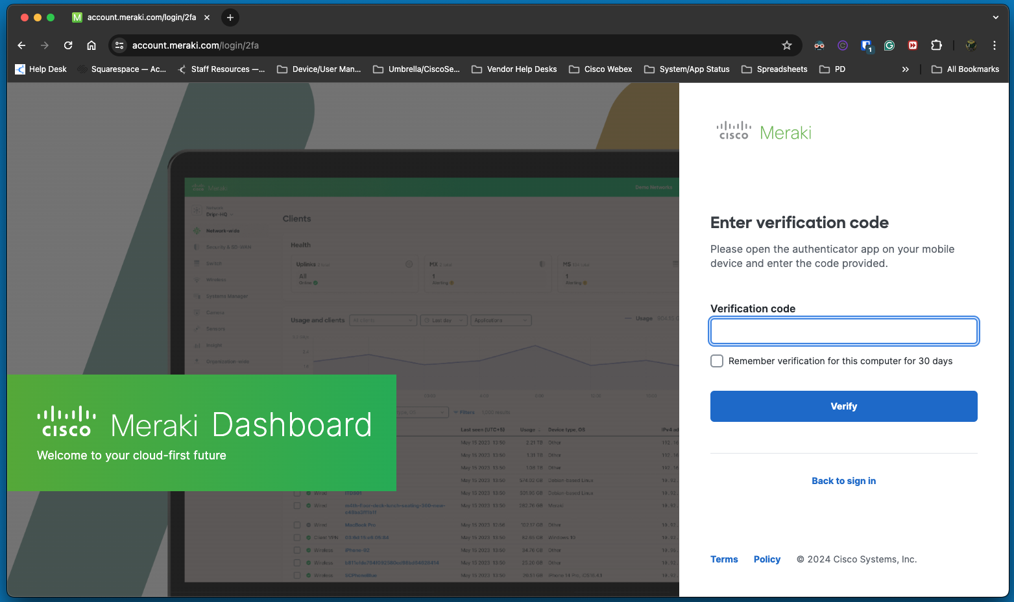Go back using the browser back arrow
1014x602 pixels.
21,45
